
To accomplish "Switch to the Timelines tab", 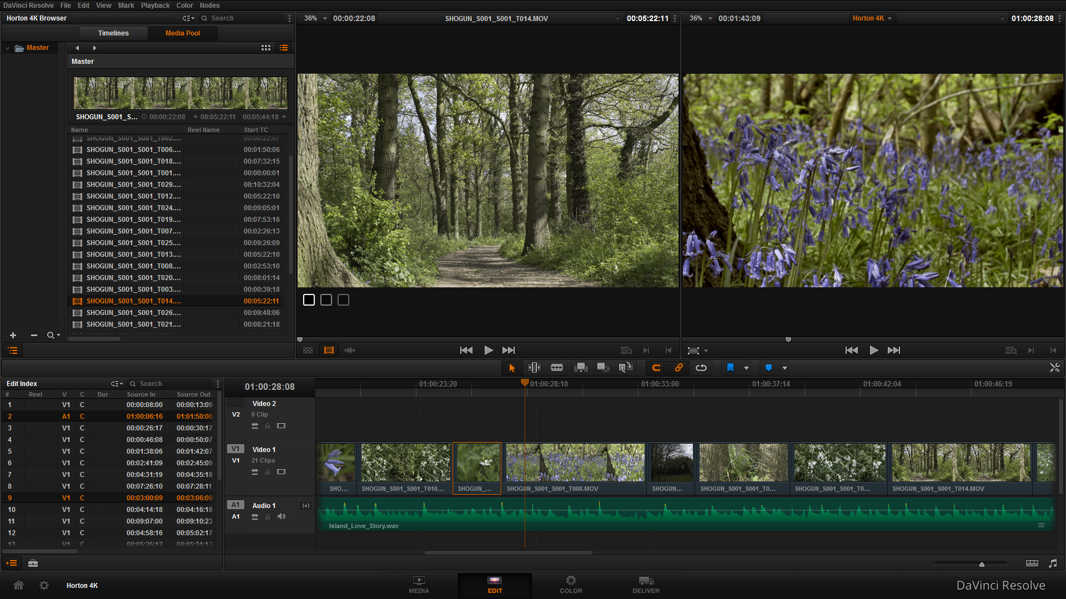I will [113, 33].
